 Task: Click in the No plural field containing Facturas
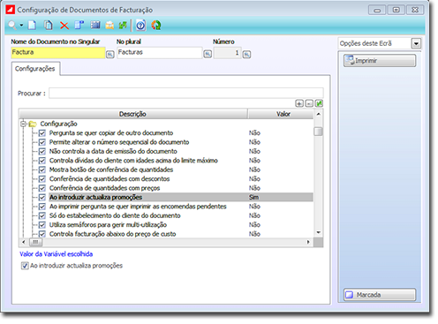coord(160,53)
